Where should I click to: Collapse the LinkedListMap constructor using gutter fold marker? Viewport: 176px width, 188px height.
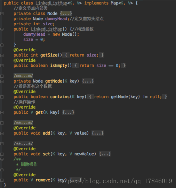[x=2, y=29]
